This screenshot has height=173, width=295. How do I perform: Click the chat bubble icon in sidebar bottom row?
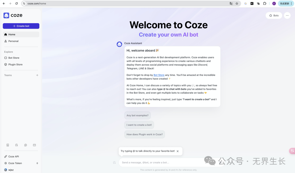tap(26, 145)
